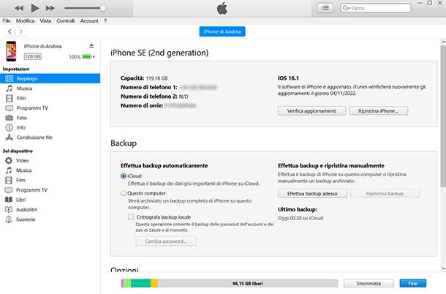Open Programmi TV under Sul dispositivo
Image resolution: width=446 pixels, height=294 pixels.
[x=31, y=190]
